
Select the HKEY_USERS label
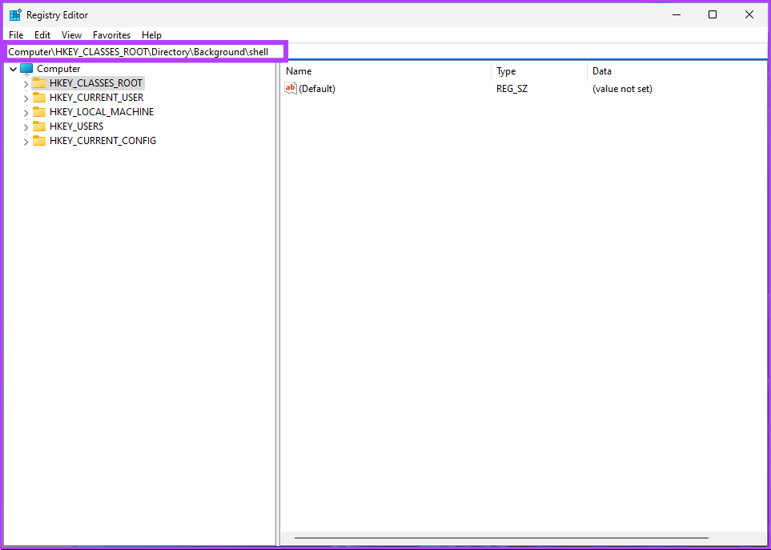tap(76, 126)
